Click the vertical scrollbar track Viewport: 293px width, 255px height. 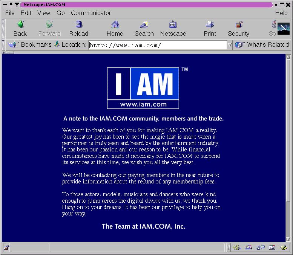[x=288, y=219]
